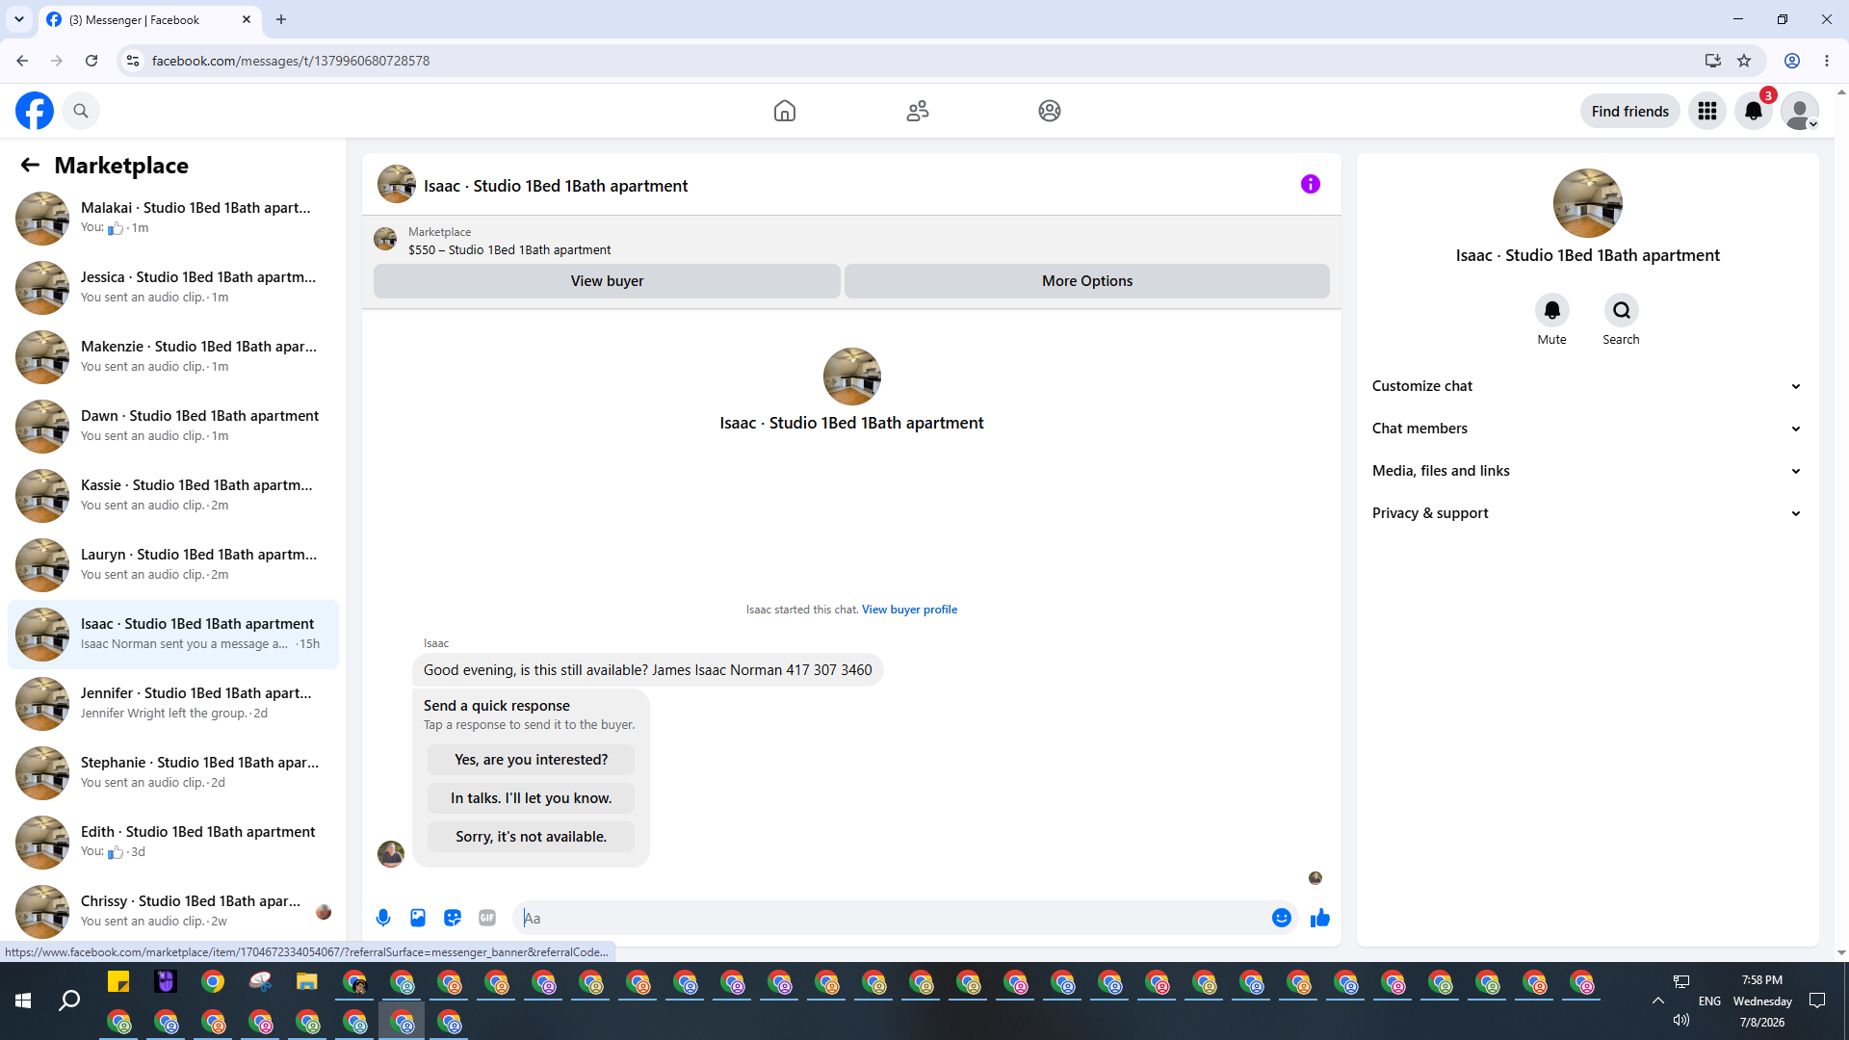Search in conversation magnifier icon

pos(1622,310)
